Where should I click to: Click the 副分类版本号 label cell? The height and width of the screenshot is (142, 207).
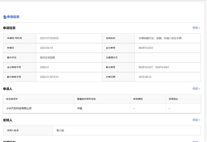(x=20, y=77)
